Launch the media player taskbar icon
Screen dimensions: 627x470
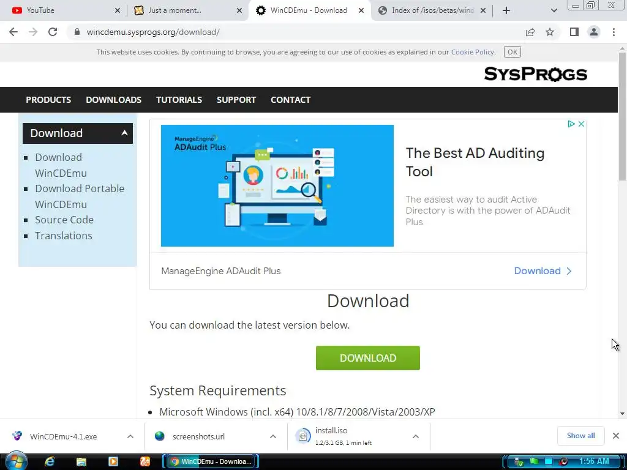pos(113,461)
